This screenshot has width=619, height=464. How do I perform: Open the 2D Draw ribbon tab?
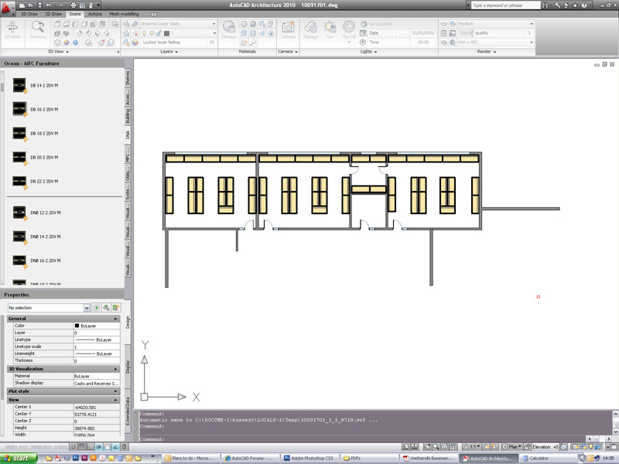pos(29,13)
